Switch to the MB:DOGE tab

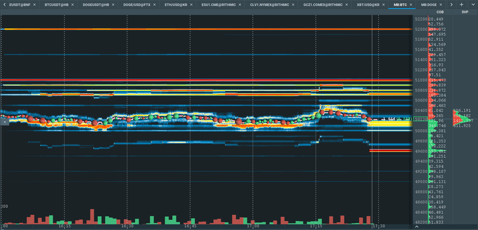tap(429, 5)
